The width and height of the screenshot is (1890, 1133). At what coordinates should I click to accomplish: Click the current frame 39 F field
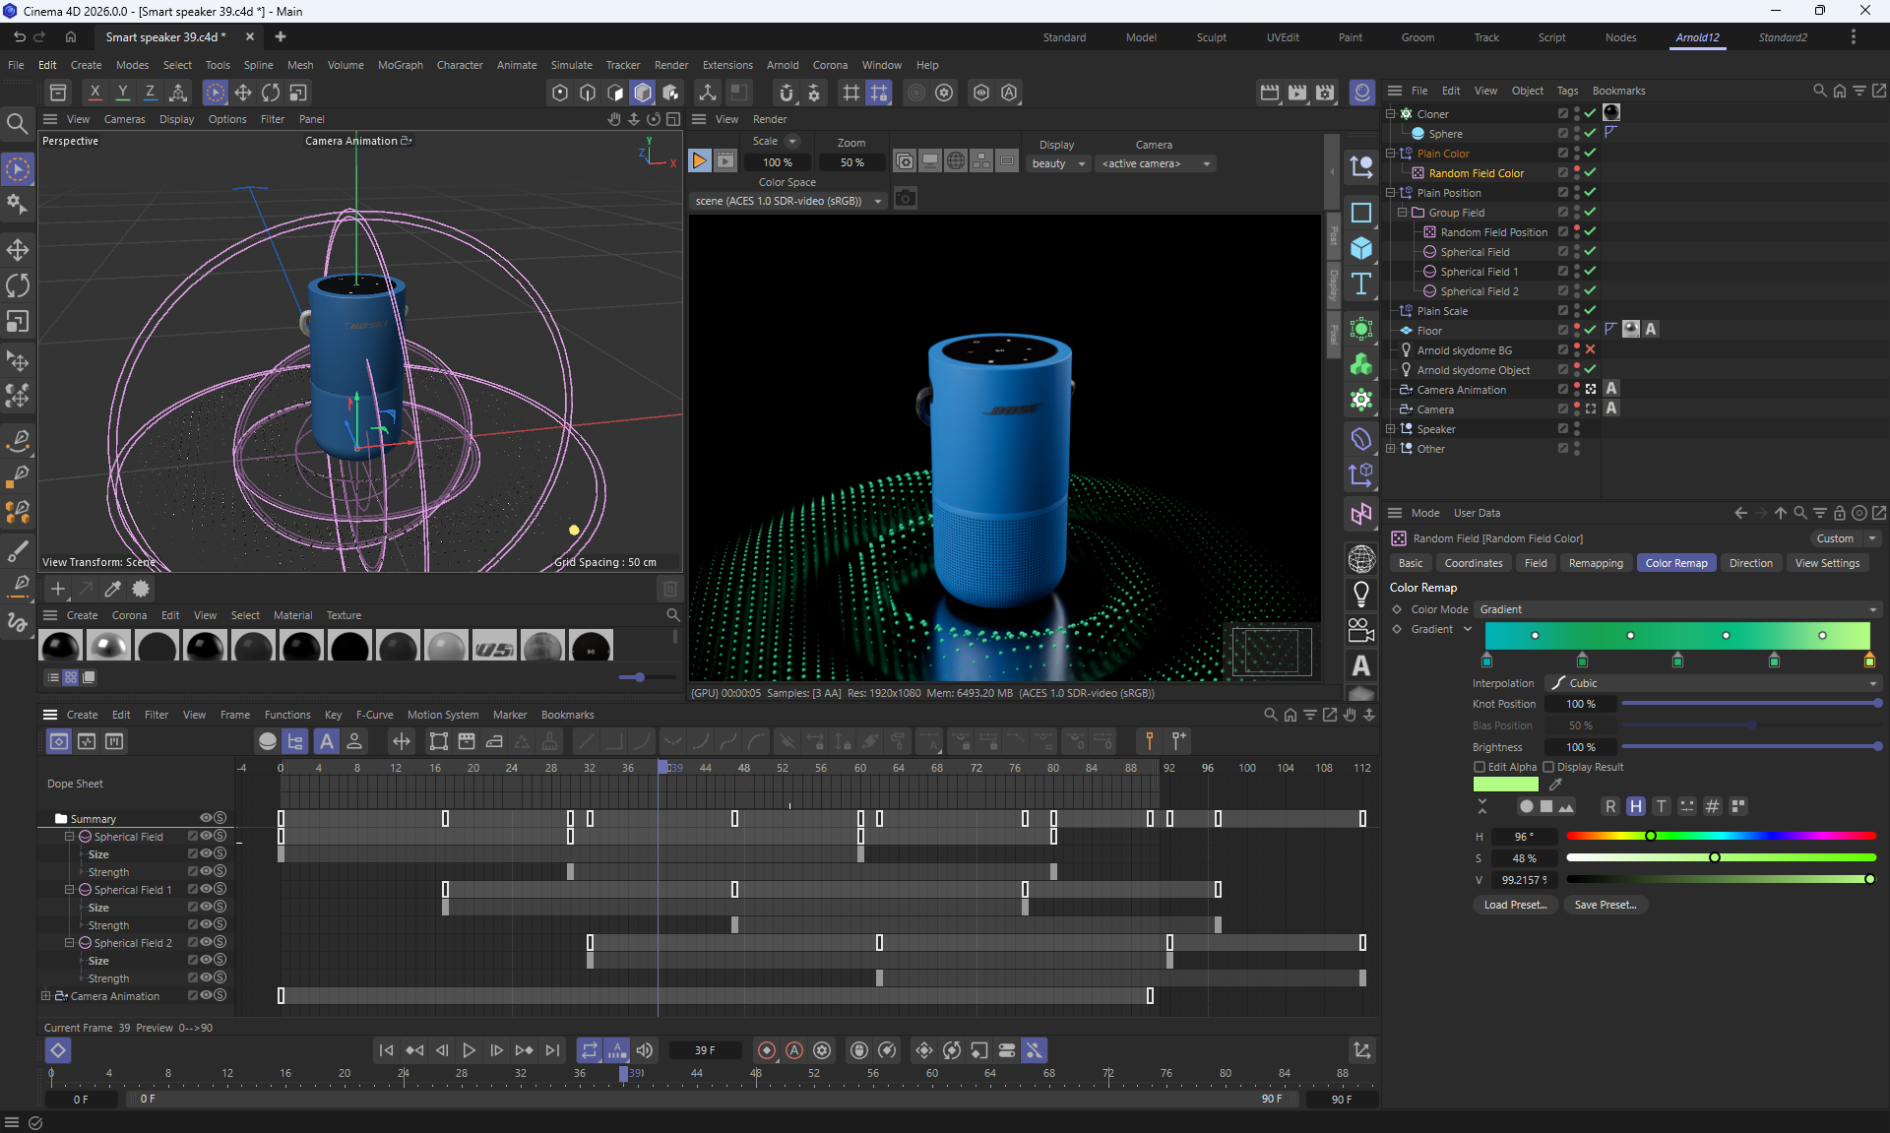(705, 1050)
